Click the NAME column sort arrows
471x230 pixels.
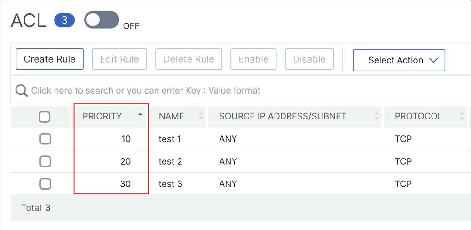click(x=201, y=116)
